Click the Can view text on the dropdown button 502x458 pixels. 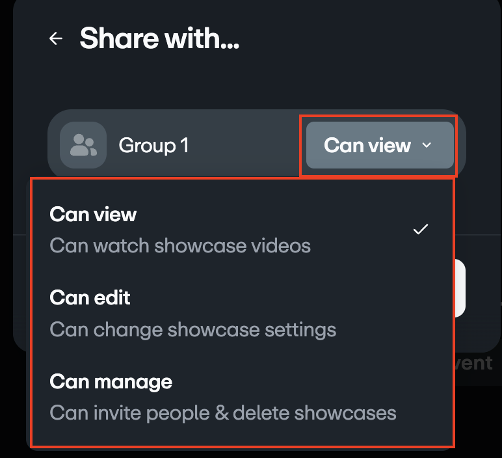(x=367, y=145)
